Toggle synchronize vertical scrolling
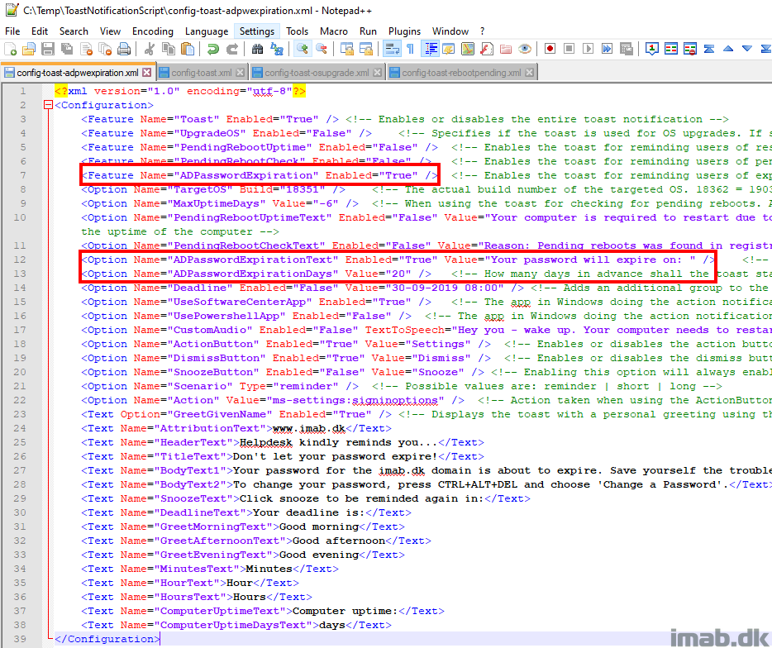This screenshot has width=772, height=648. click(347, 49)
